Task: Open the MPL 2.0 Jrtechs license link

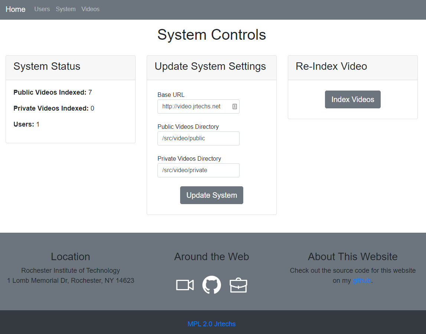Action: [x=211, y=324]
